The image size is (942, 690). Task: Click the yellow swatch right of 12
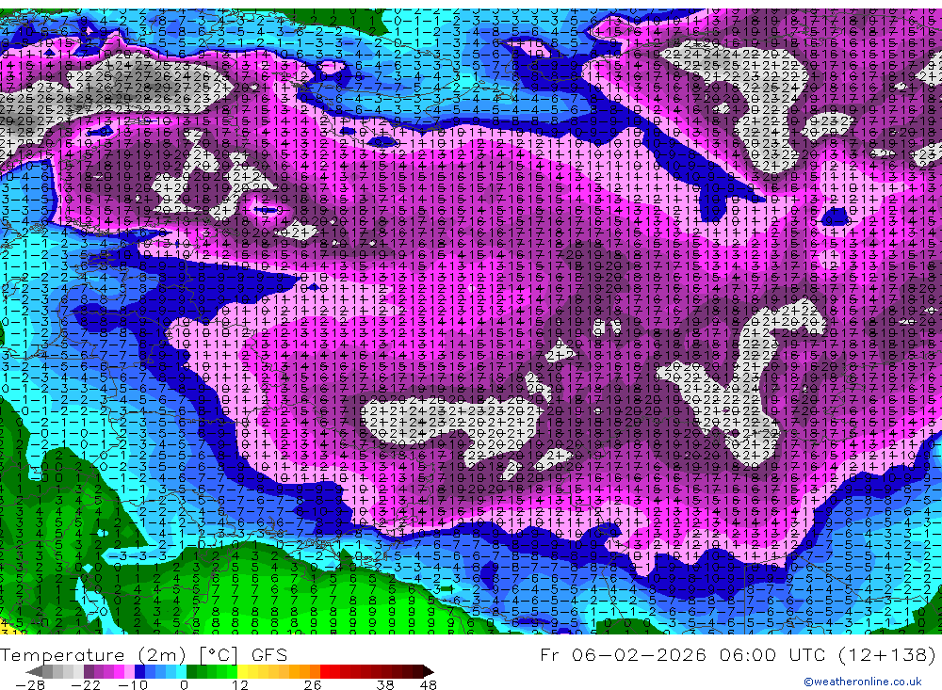pos(242,671)
